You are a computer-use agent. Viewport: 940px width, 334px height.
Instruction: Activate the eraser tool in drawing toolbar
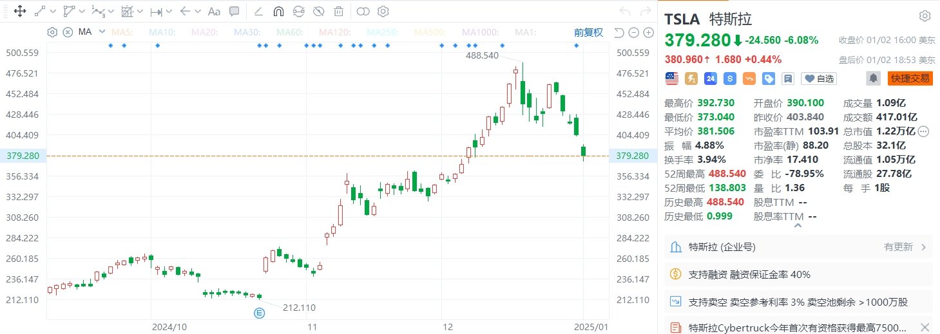point(258,11)
